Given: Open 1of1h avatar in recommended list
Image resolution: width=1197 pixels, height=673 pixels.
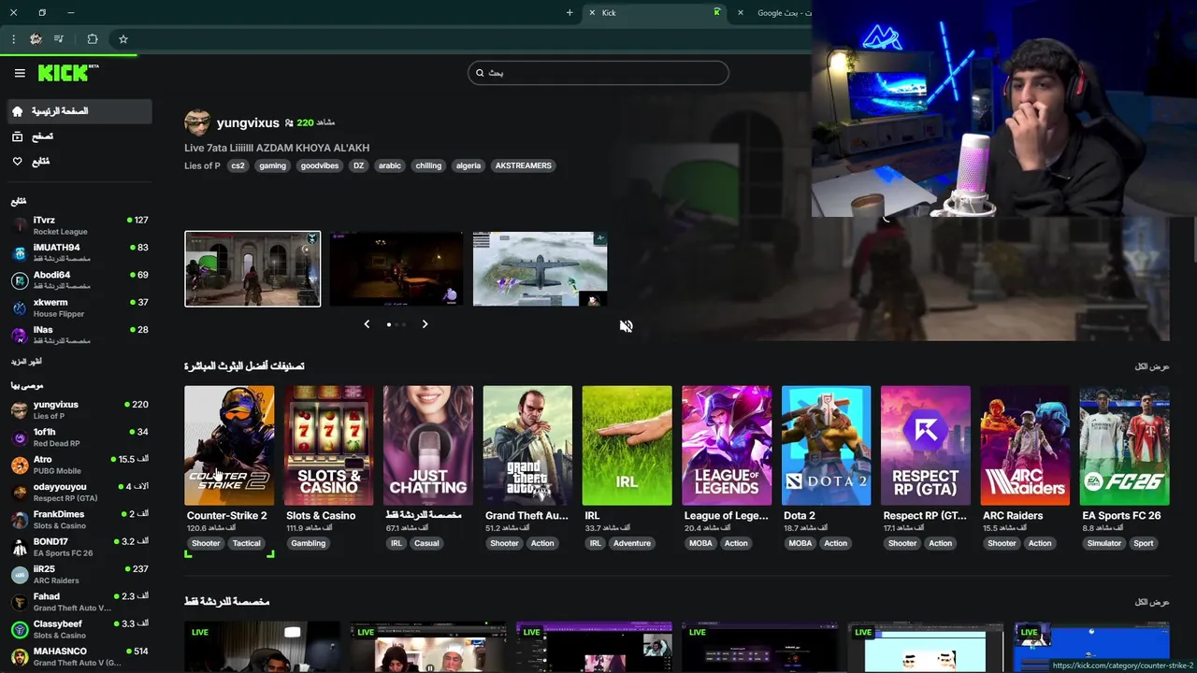Looking at the screenshot, I should pos(20,437).
